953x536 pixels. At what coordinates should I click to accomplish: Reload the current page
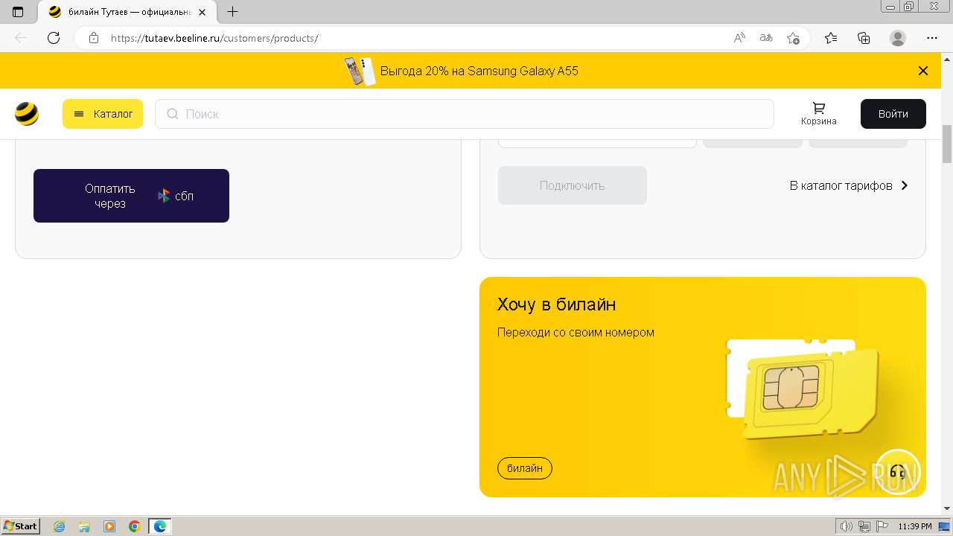pyautogui.click(x=54, y=38)
